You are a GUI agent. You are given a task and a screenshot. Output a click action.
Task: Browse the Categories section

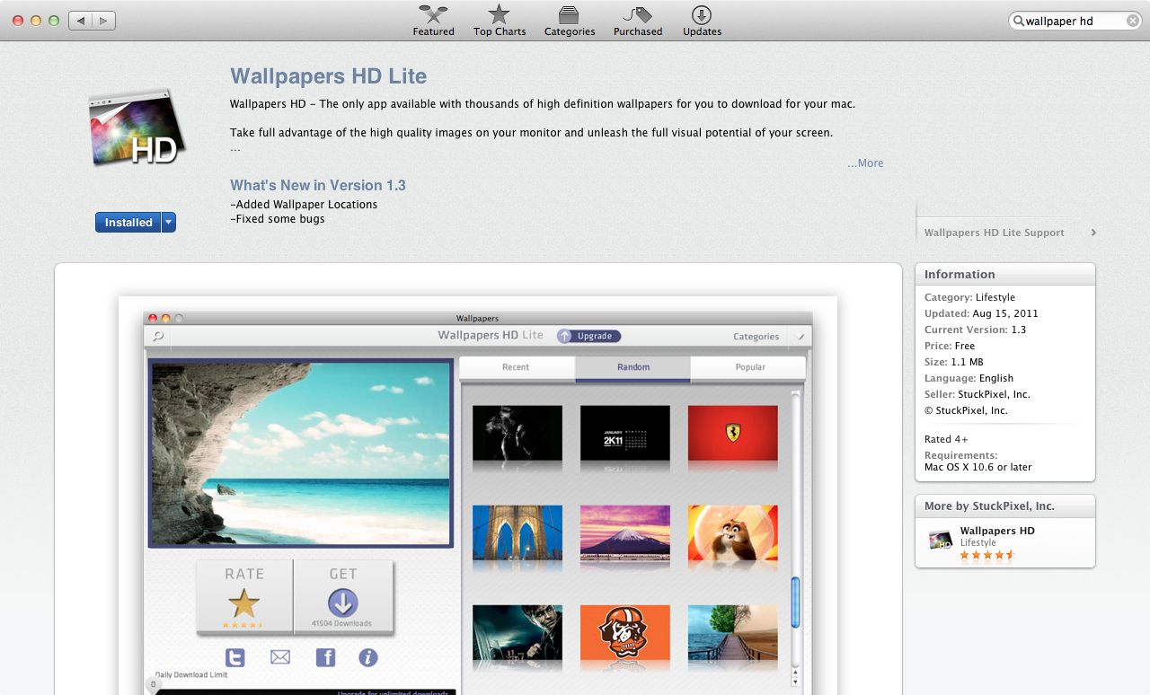coord(570,20)
